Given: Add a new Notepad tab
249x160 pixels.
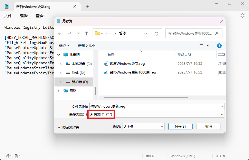Looking at the screenshot, I should pyautogui.click(x=88, y=7).
